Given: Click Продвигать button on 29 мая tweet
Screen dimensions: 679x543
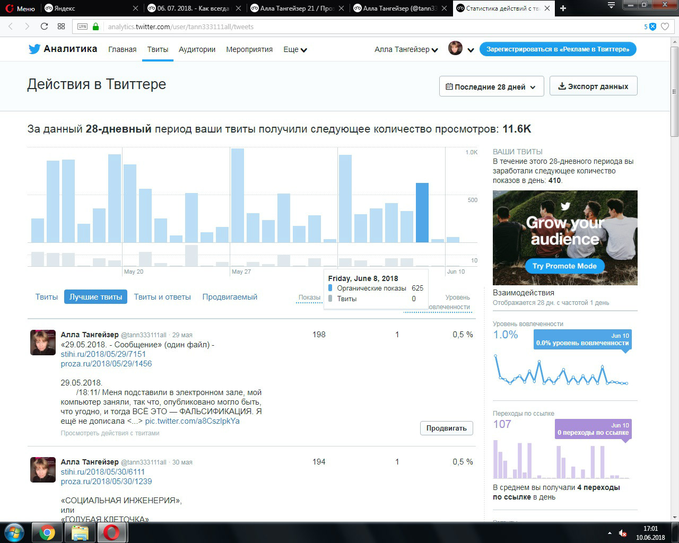Looking at the screenshot, I should (447, 428).
